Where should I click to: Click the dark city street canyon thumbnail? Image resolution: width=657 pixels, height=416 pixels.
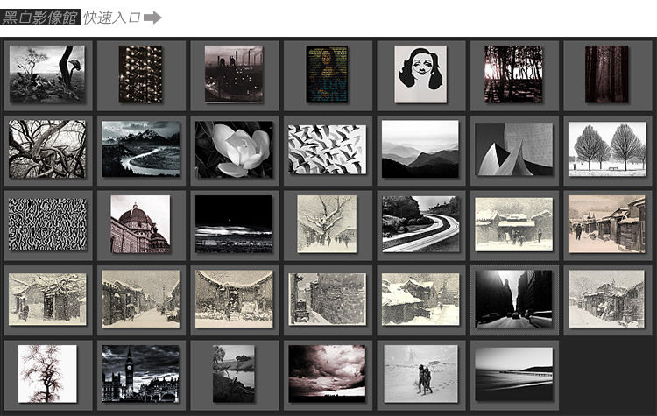[513, 299]
